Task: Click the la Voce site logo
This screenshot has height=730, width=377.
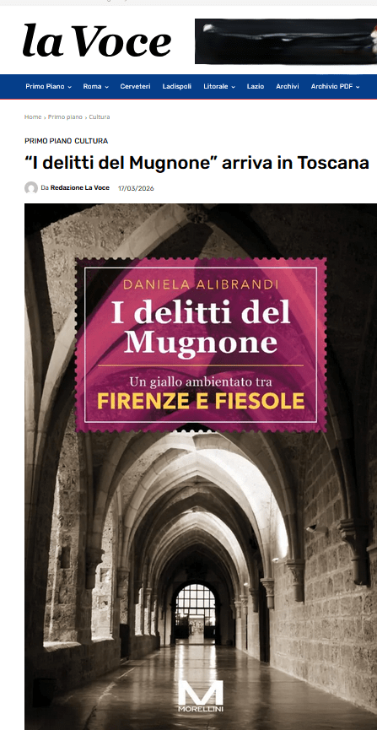Action: (x=97, y=41)
